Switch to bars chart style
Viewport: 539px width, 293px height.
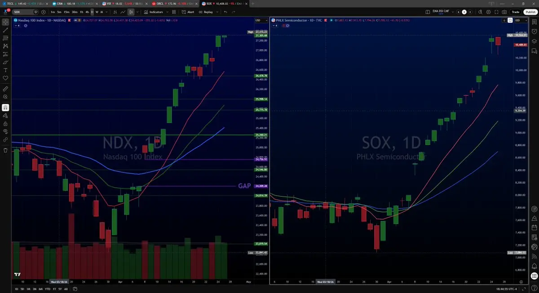click(x=115, y=12)
